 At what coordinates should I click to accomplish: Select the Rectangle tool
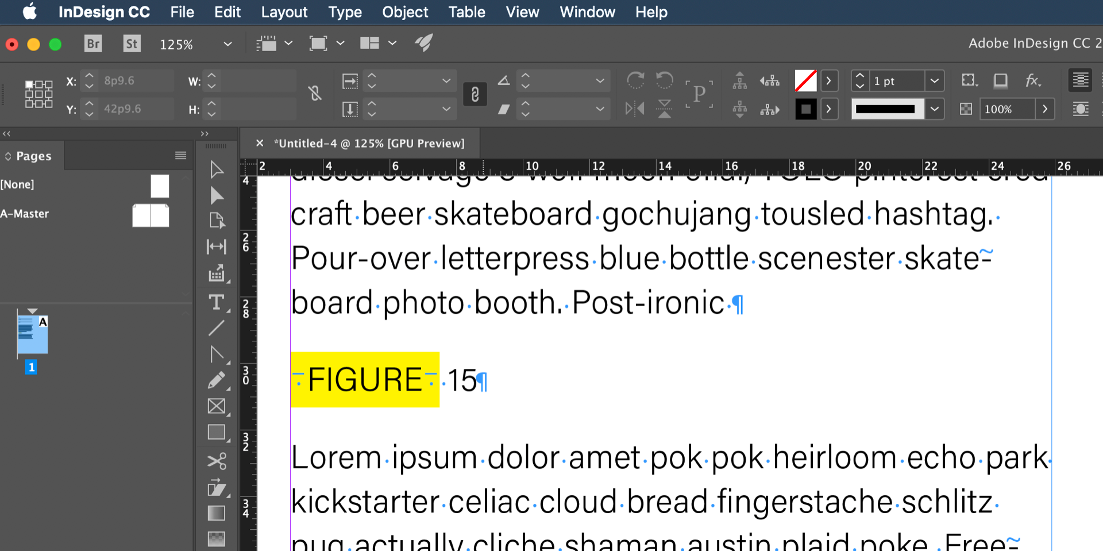coord(217,432)
